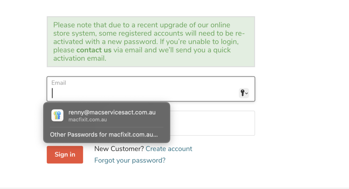Click the Forgot your password? link
The height and width of the screenshot is (189, 349).
click(130, 160)
